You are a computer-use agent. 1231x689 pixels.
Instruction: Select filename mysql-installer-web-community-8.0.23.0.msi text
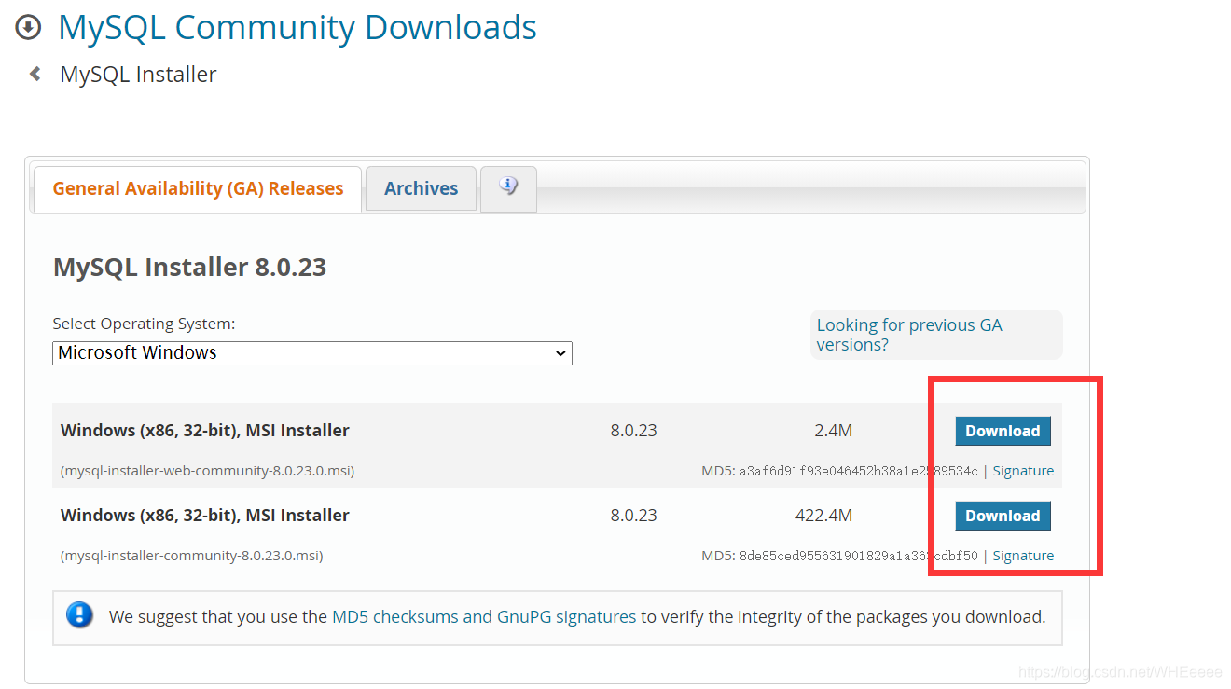(207, 471)
